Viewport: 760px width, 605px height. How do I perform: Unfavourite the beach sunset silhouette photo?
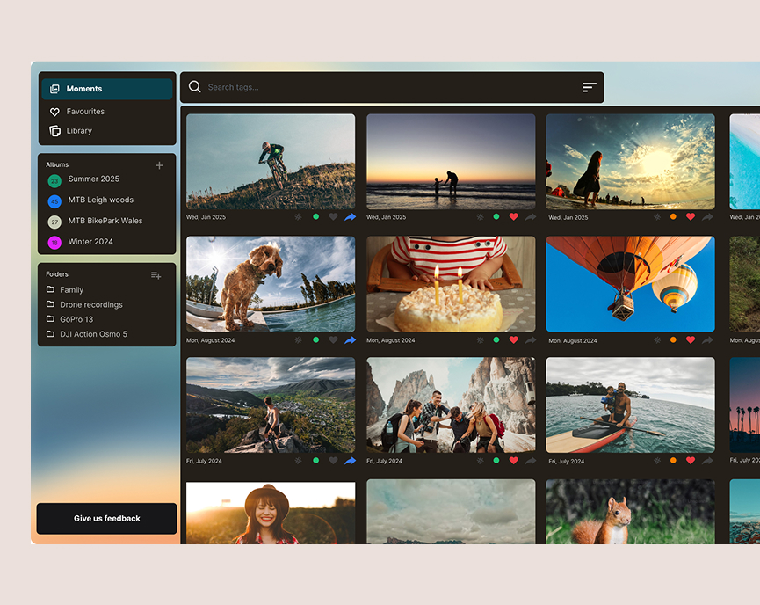pos(514,217)
